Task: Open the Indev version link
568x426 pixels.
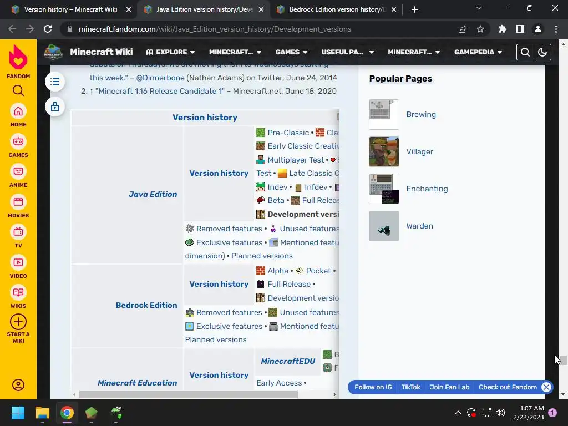Action: pyautogui.click(x=277, y=187)
